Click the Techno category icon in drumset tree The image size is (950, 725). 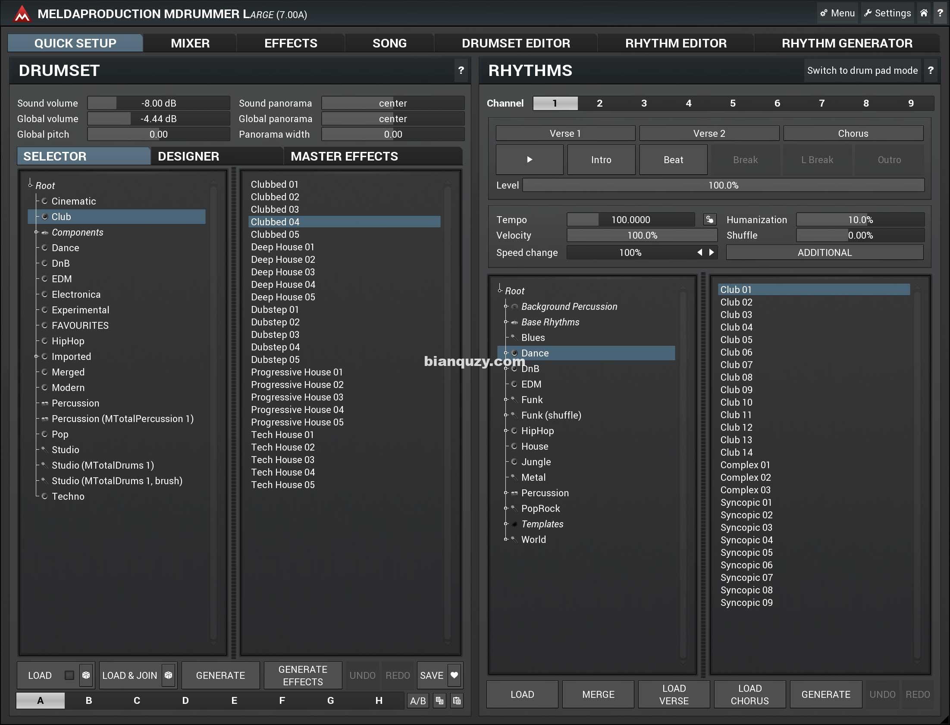tap(44, 496)
